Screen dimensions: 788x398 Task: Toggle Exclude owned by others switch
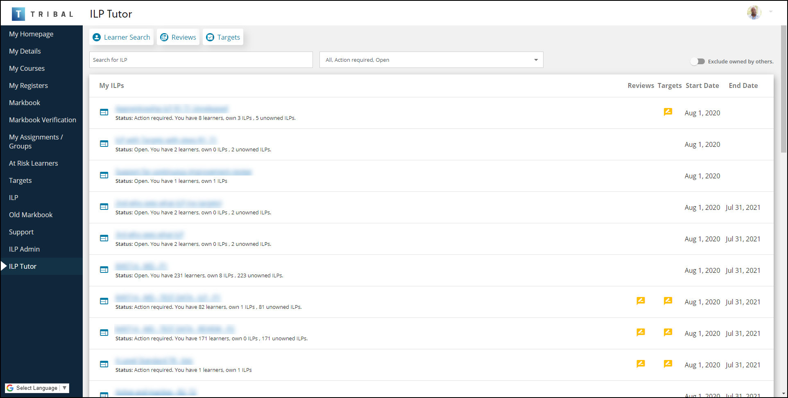[x=697, y=61]
